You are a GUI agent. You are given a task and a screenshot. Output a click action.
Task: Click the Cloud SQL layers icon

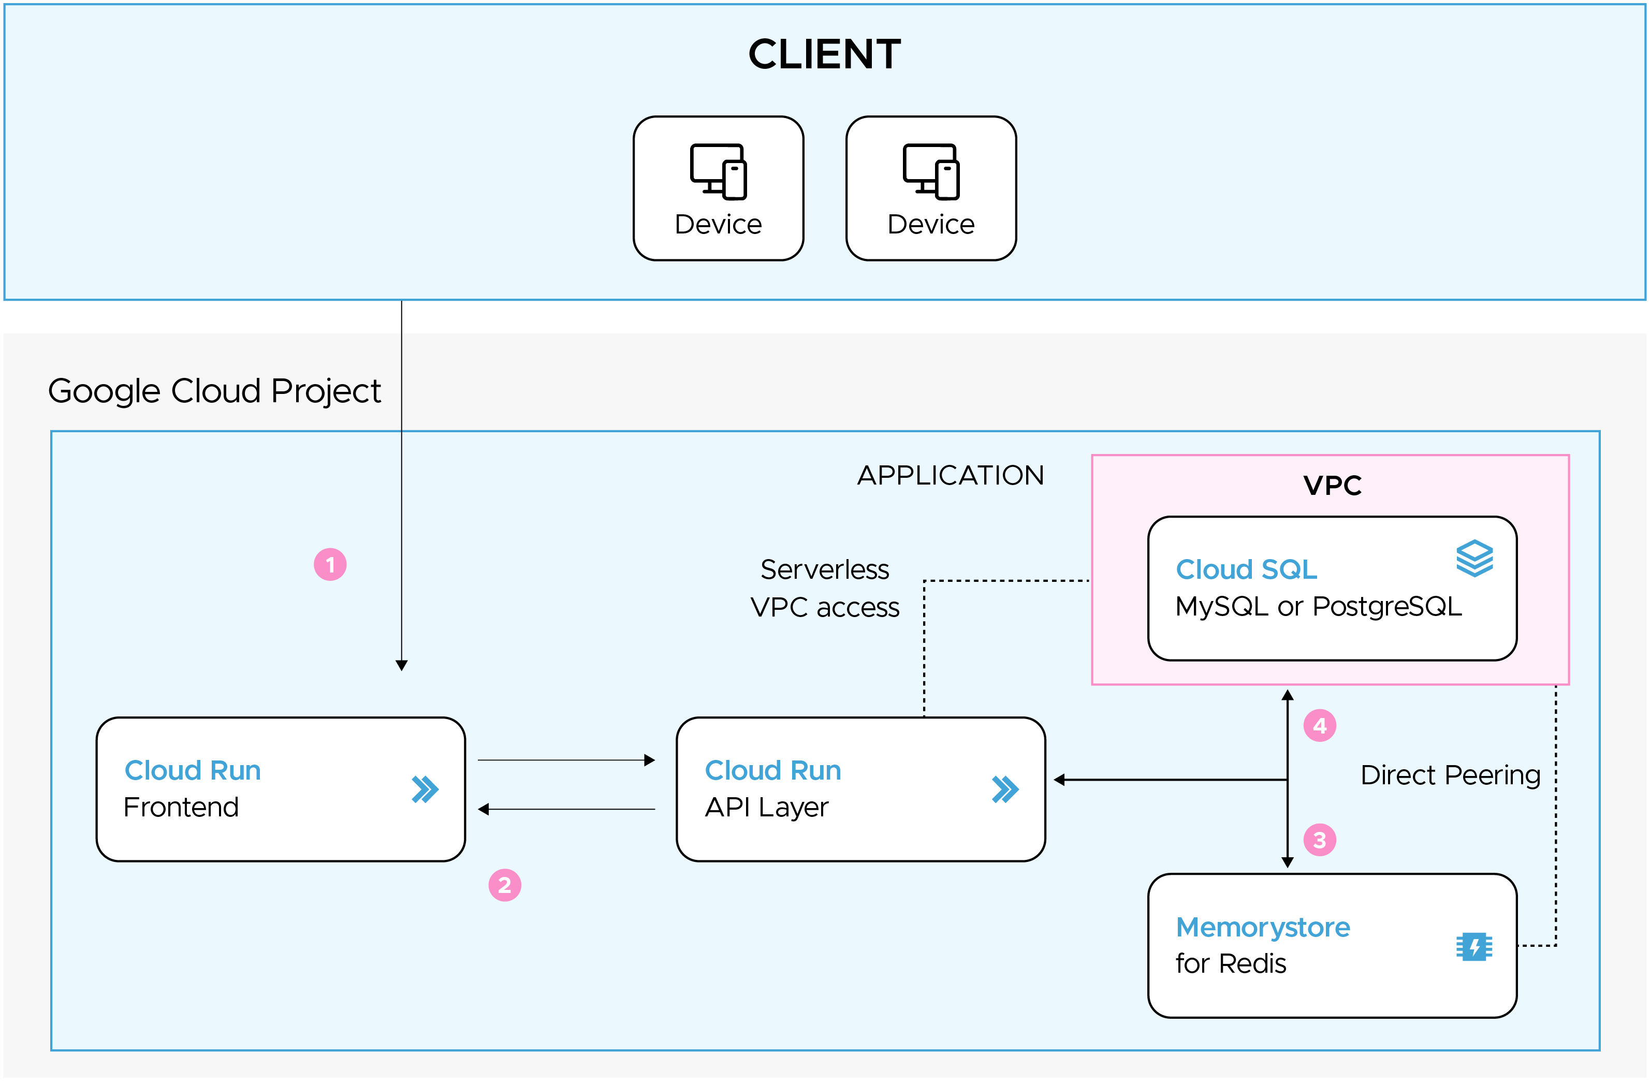(x=1474, y=558)
